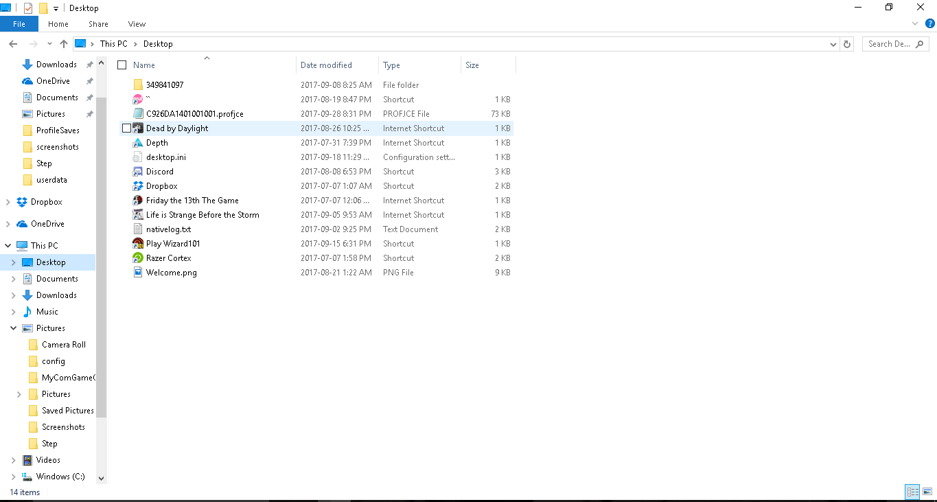Viewport: 937px width, 502px height.
Task: Click the Configuration settings type cell
Action: coord(419,157)
